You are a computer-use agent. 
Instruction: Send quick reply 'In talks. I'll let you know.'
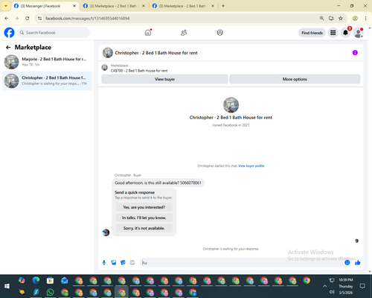144,218
